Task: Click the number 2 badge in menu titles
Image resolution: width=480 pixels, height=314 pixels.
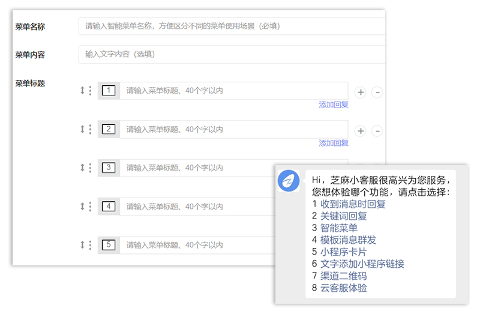Action: coord(109,129)
